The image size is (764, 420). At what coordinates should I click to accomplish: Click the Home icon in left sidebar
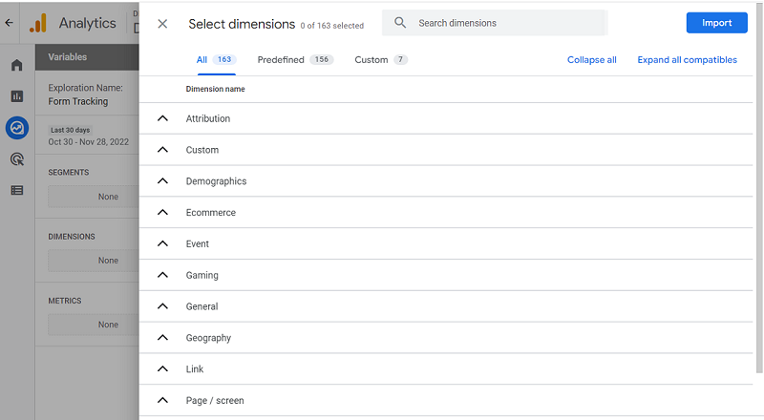coord(16,65)
